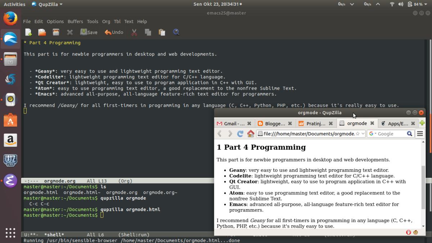This screenshot has width=432, height=243.
Task: Open the QupZilla hamburger menu
Action: (x=420, y=134)
